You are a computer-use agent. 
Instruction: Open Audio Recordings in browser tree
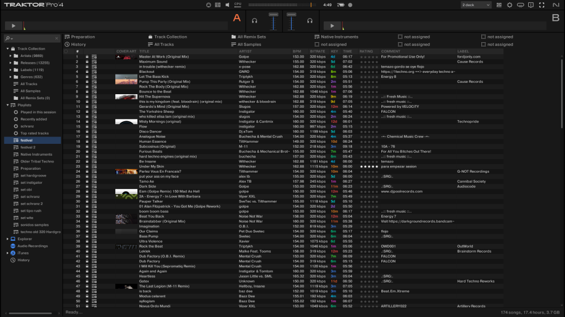[32, 246]
